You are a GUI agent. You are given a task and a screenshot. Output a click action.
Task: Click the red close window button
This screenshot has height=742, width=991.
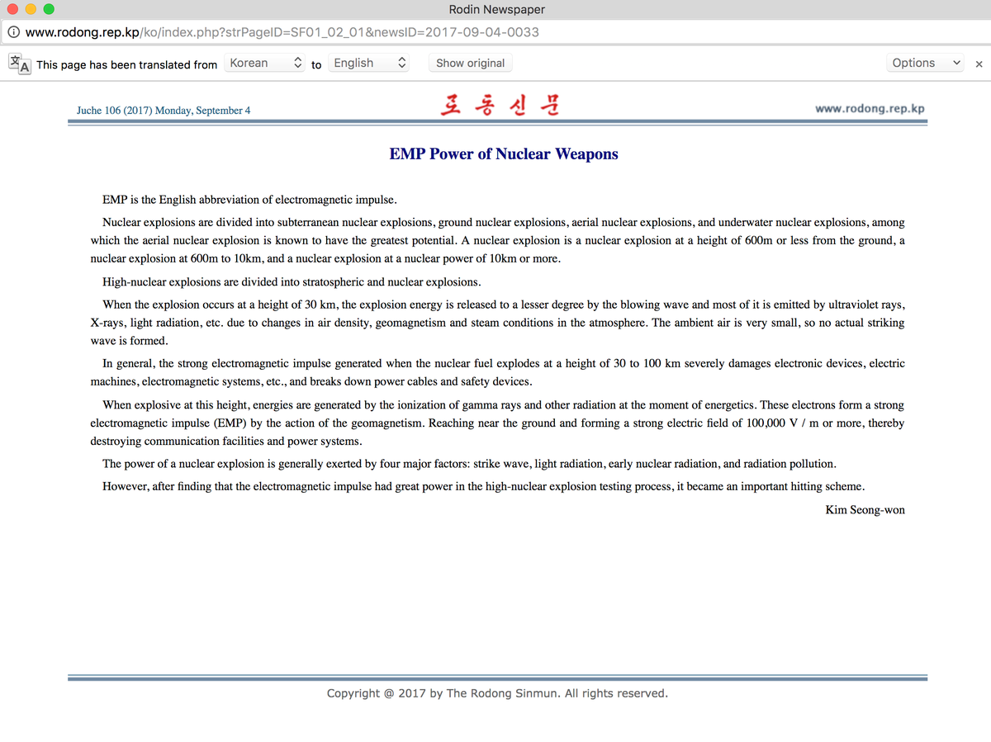coord(14,10)
